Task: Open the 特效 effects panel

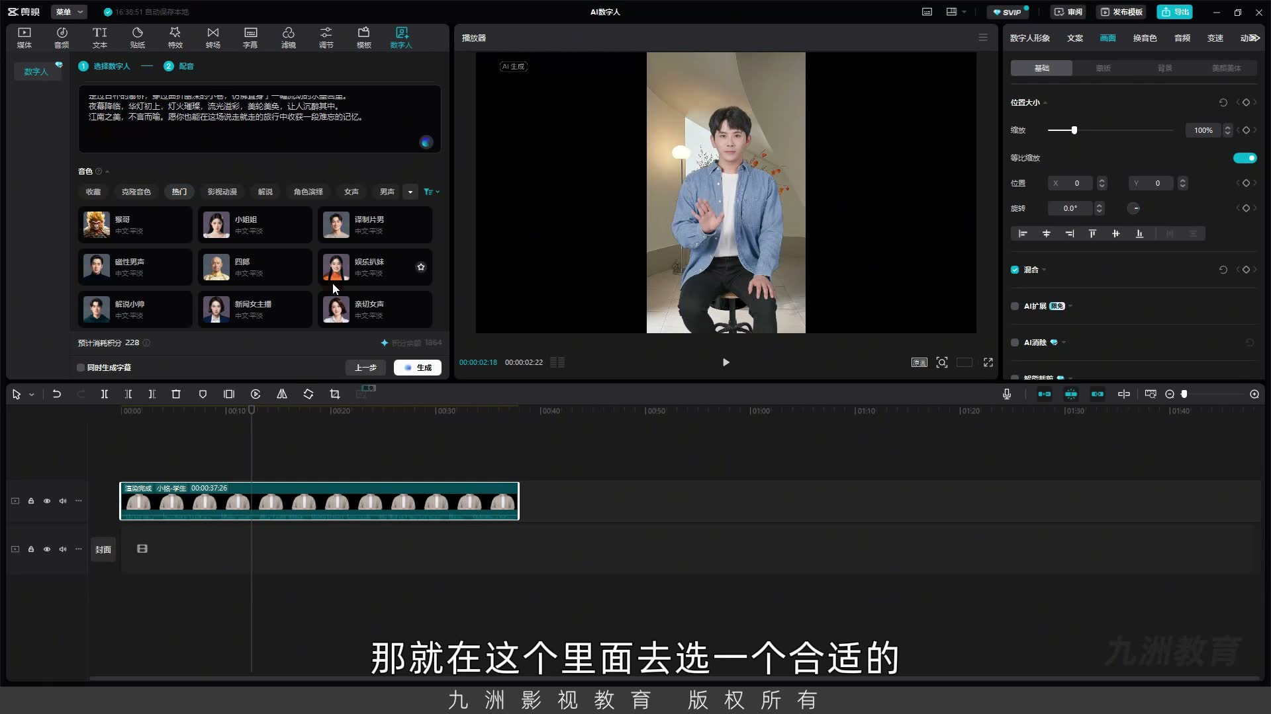Action: [175, 38]
